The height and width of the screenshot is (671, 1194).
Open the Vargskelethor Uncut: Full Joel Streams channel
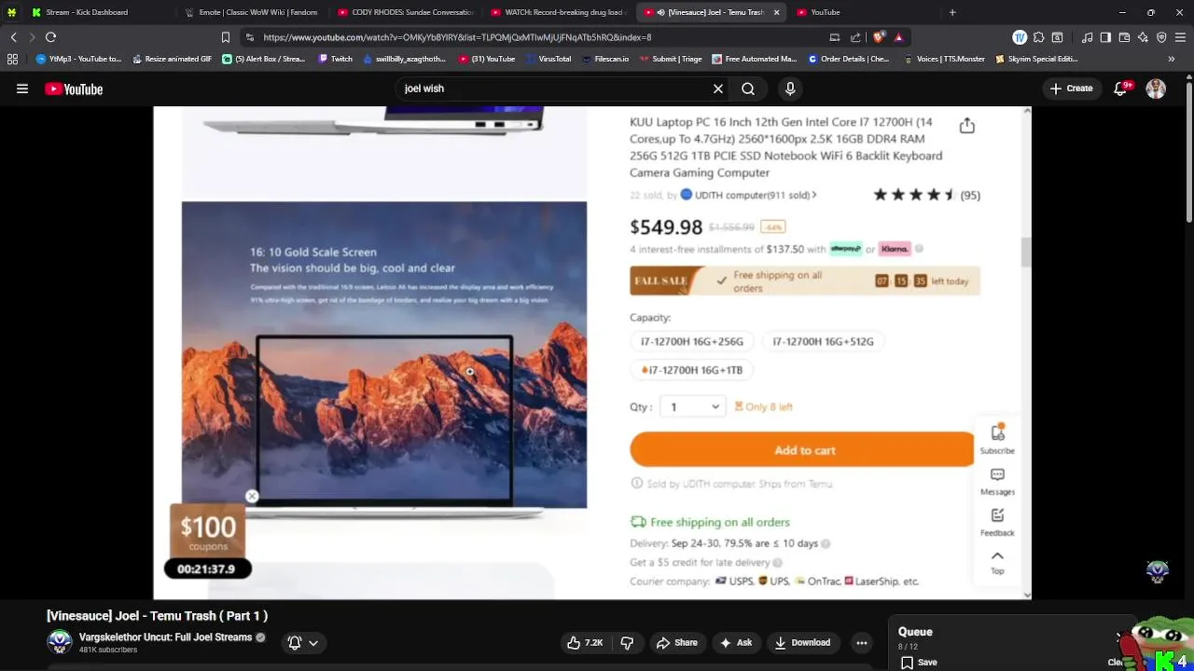(x=165, y=637)
